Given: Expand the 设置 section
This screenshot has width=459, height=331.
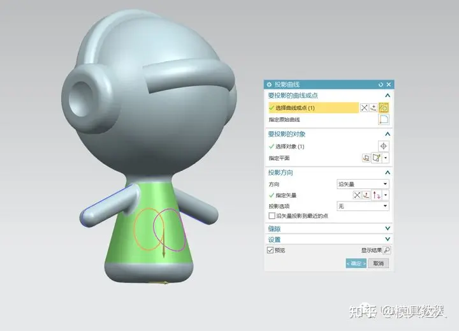Looking at the screenshot, I should pos(388,239).
